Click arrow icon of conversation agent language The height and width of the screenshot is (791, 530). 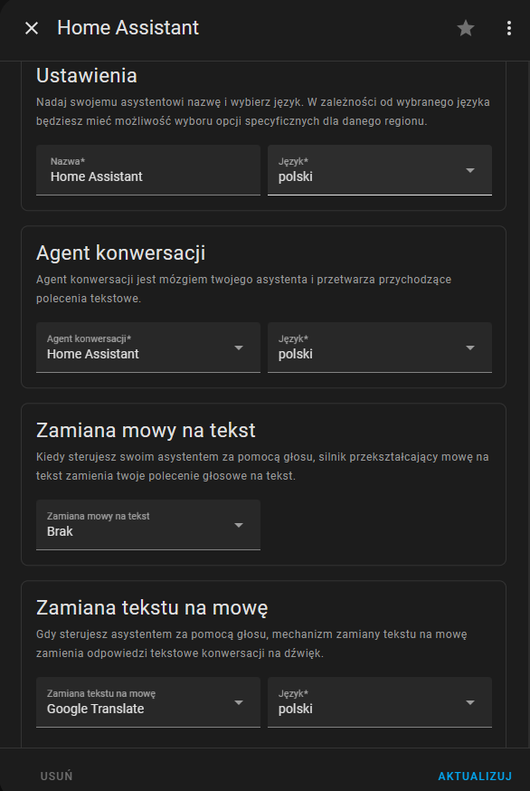(x=470, y=348)
